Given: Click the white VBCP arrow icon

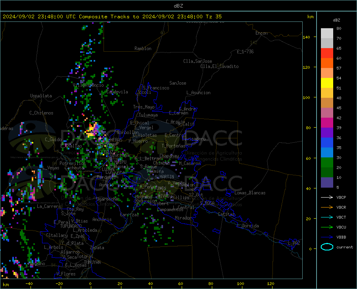Looking at the screenshot, I should tap(327, 197).
